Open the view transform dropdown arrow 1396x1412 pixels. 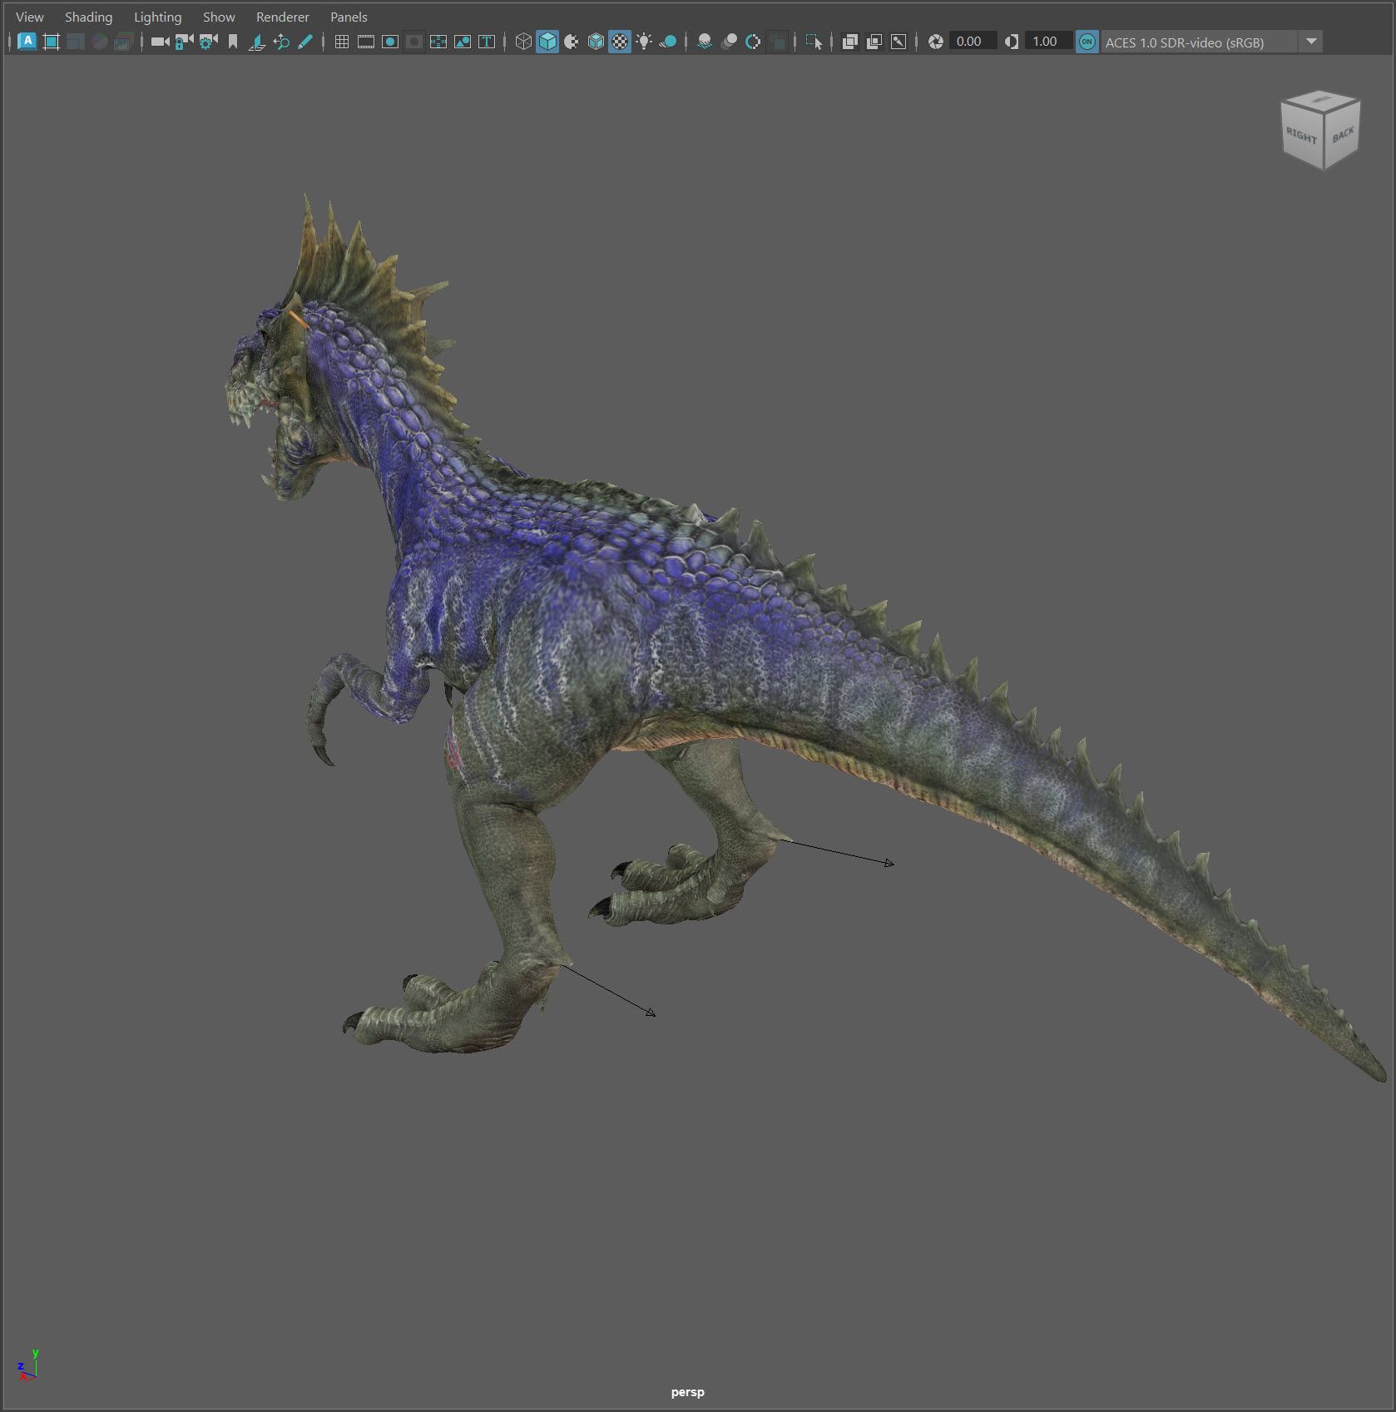point(1311,42)
